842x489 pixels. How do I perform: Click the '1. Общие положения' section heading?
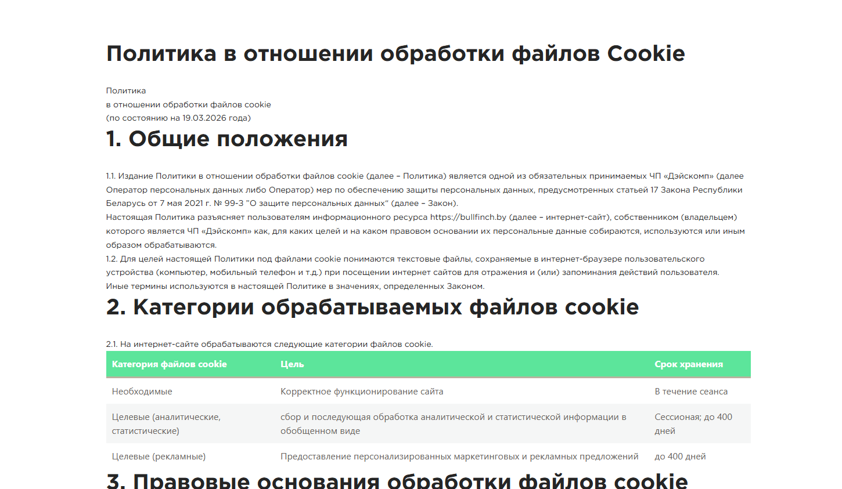tap(226, 139)
